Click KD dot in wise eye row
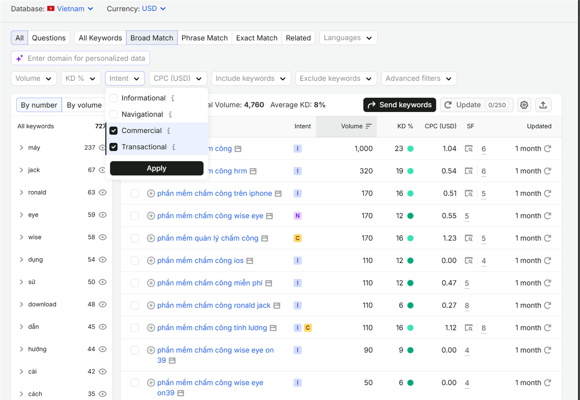 pos(410,216)
